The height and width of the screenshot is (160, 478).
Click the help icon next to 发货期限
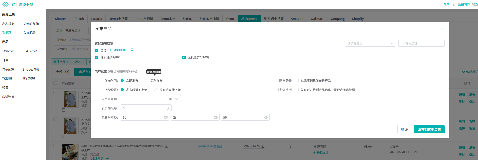click(116, 108)
